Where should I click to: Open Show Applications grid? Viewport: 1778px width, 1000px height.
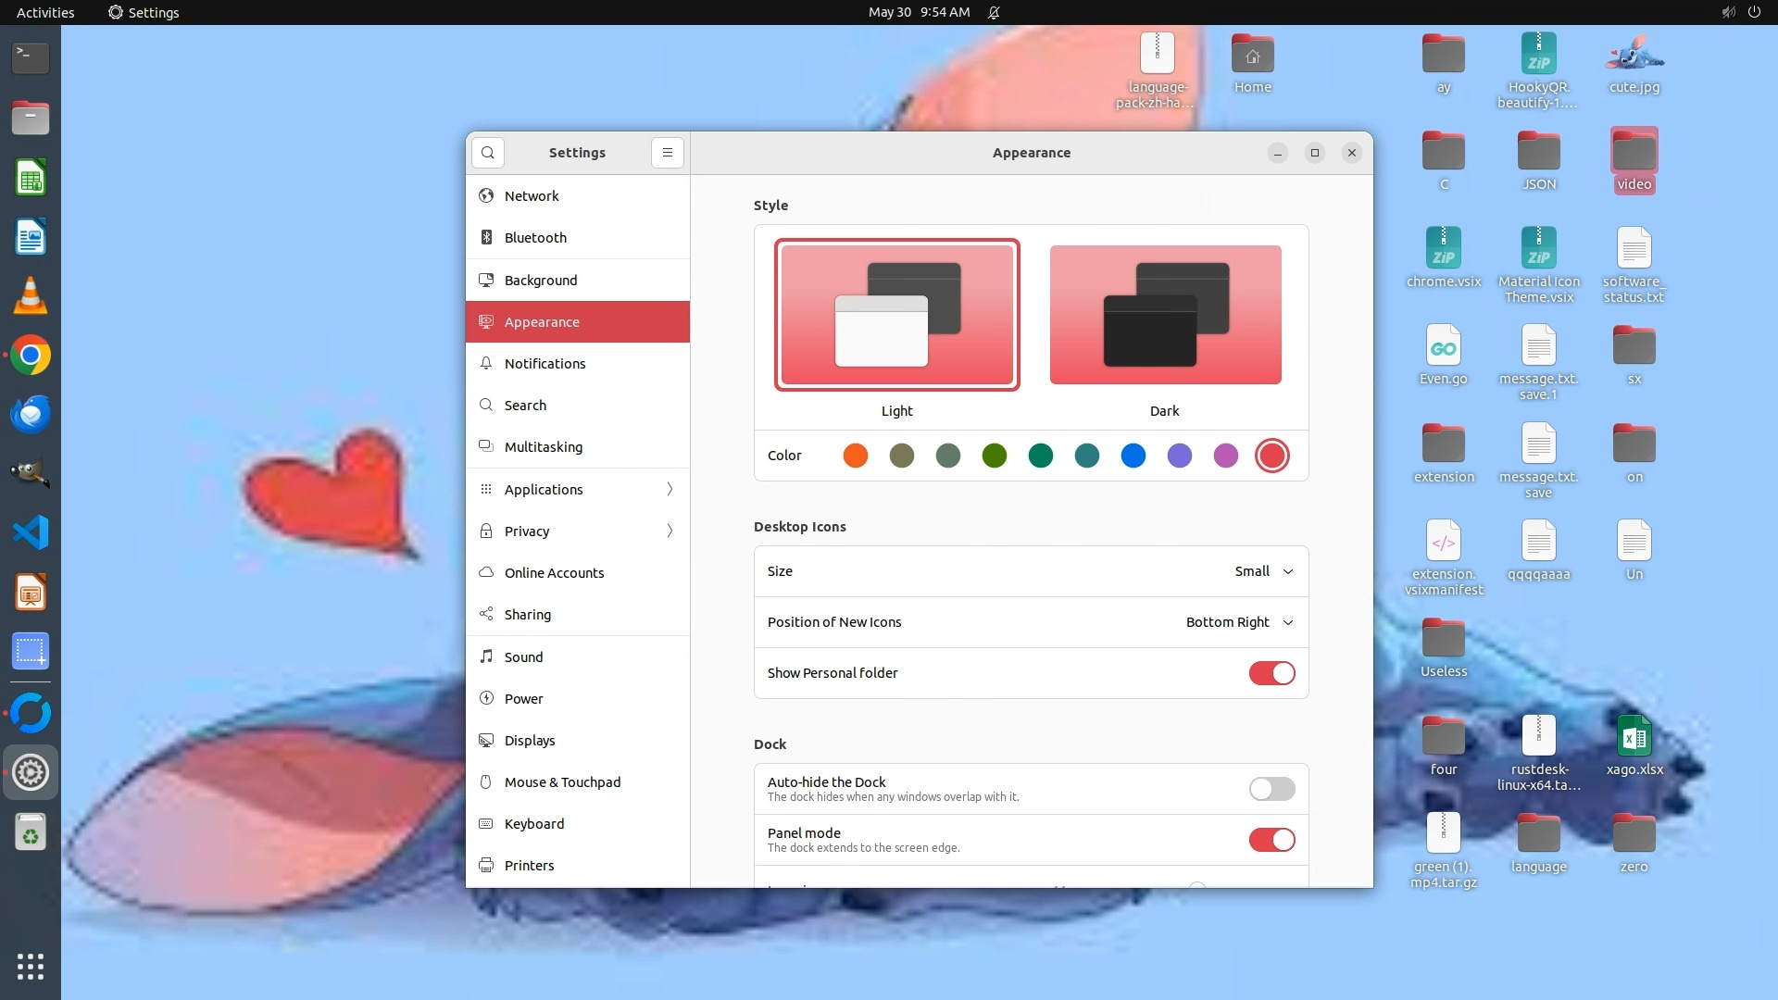pyautogui.click(x=31, y=967)
